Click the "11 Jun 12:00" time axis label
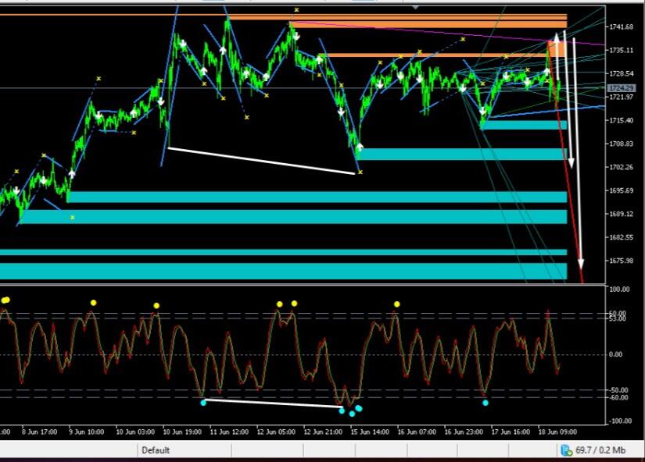This screenshot has width=645, height=462. [229, 432]
